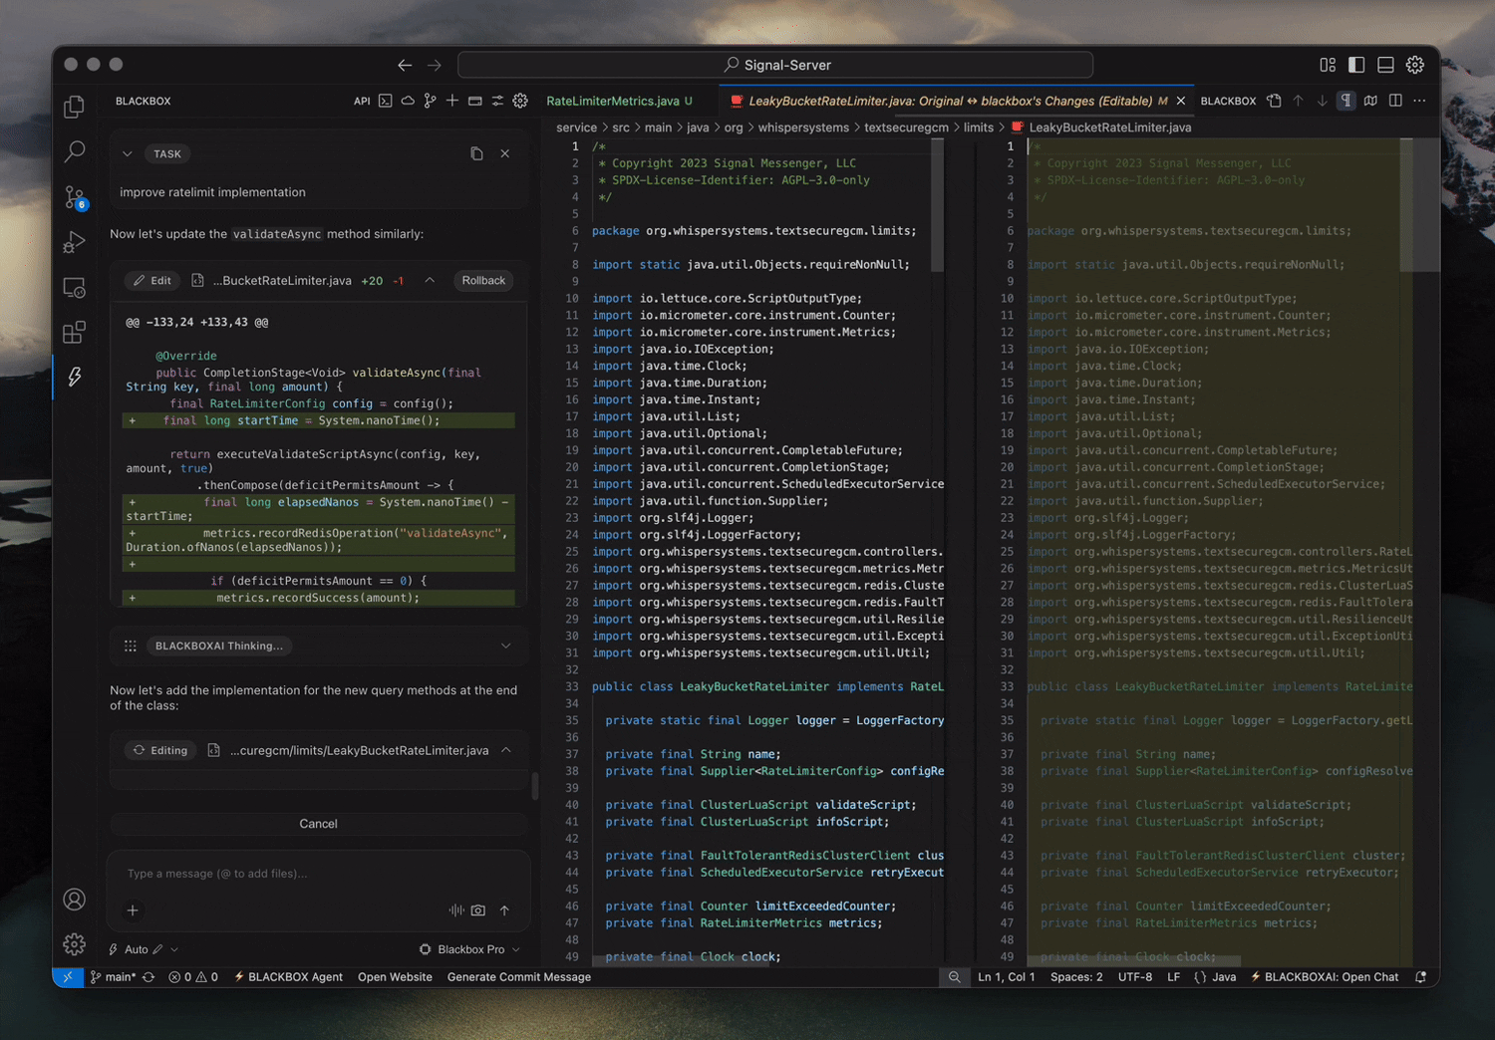Copy the task text with copy icon
This screenshot has height=1040, width=1495.
pyautogui.click(x=476, y=153)
